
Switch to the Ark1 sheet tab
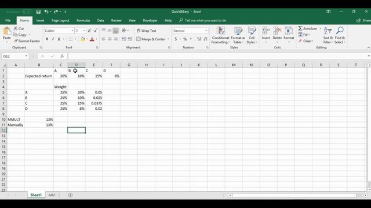tap(52, 195)
